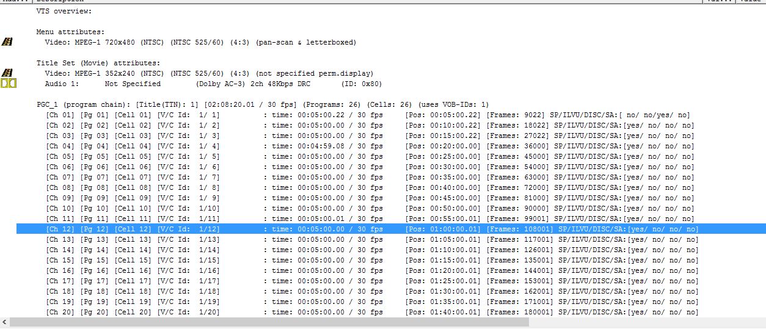This screenshot has width=766, height=329.
Task: Select the Ch 09 cell row
Action: 370,198
